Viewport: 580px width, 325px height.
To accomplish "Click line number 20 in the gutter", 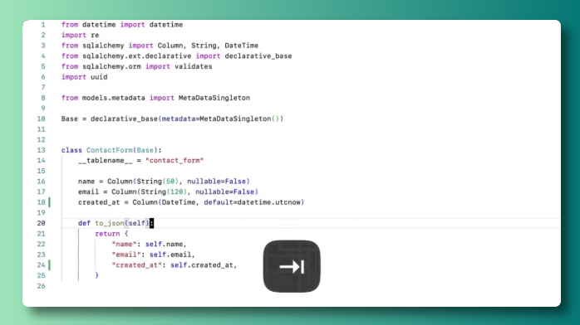I will [41, 223].
